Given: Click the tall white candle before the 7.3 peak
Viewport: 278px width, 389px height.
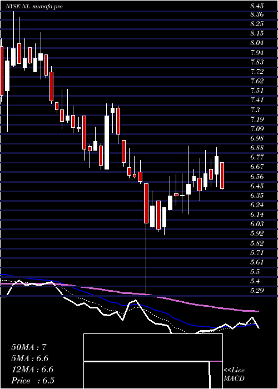Looking at the screenshot, I should pos(107,143).
